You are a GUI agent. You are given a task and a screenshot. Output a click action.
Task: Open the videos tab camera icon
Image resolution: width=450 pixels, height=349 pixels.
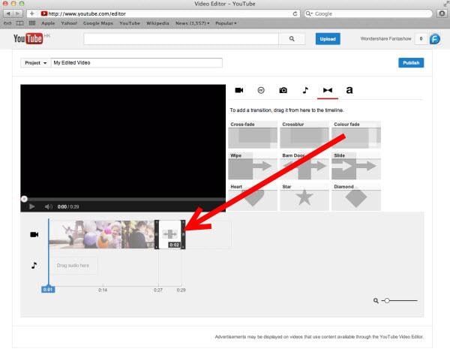point(239,90)
